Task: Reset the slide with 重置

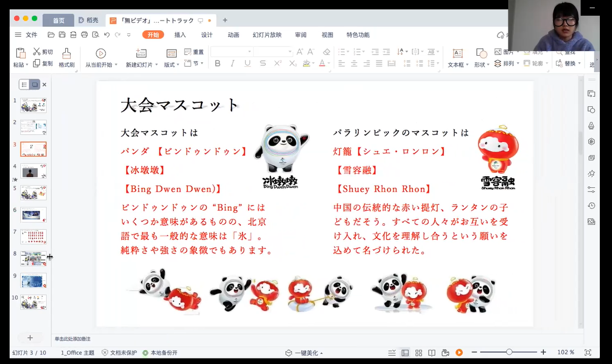Action: [x=194, y=52]
